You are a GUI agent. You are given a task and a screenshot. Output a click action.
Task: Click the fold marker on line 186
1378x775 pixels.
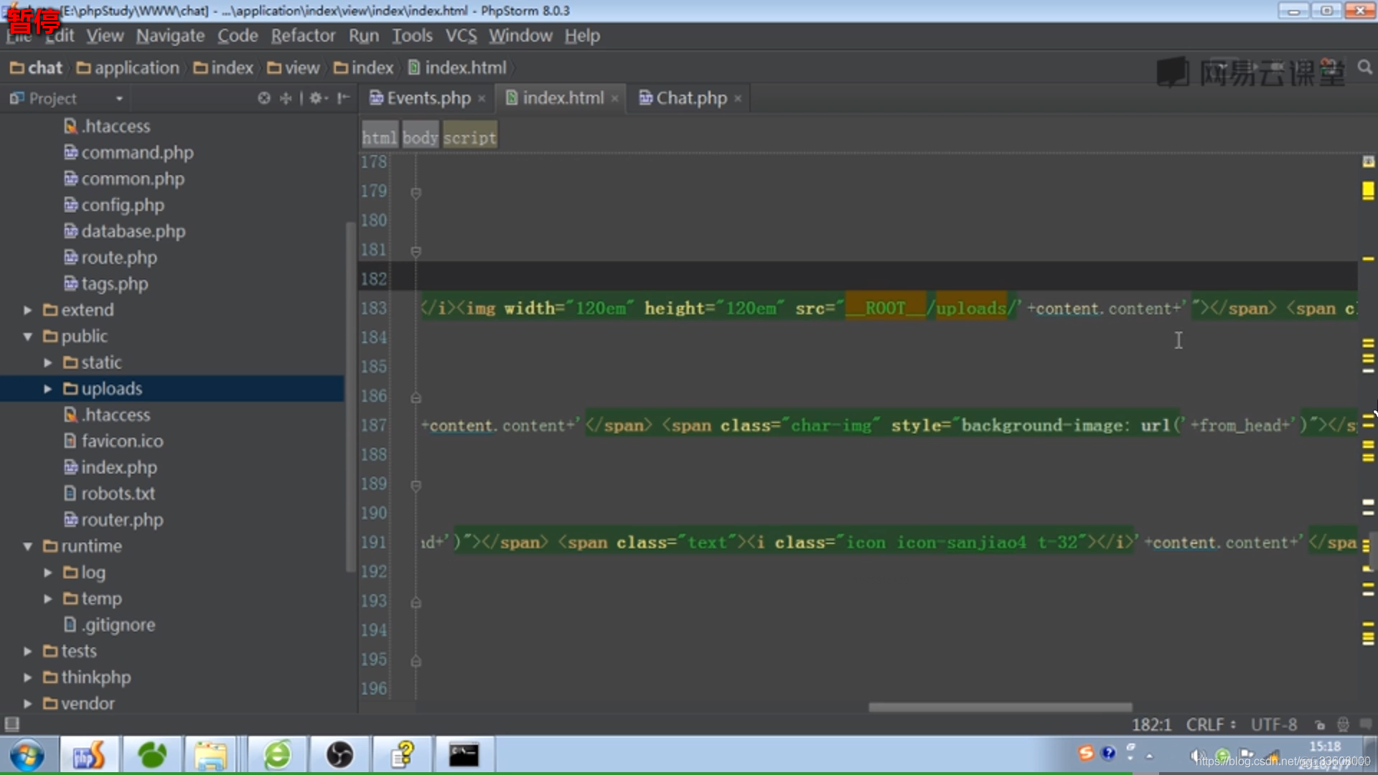416,398
